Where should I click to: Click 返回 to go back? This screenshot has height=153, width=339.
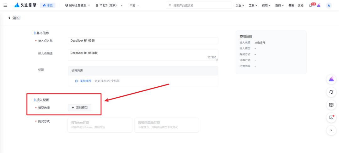click(x=16, y=18)
